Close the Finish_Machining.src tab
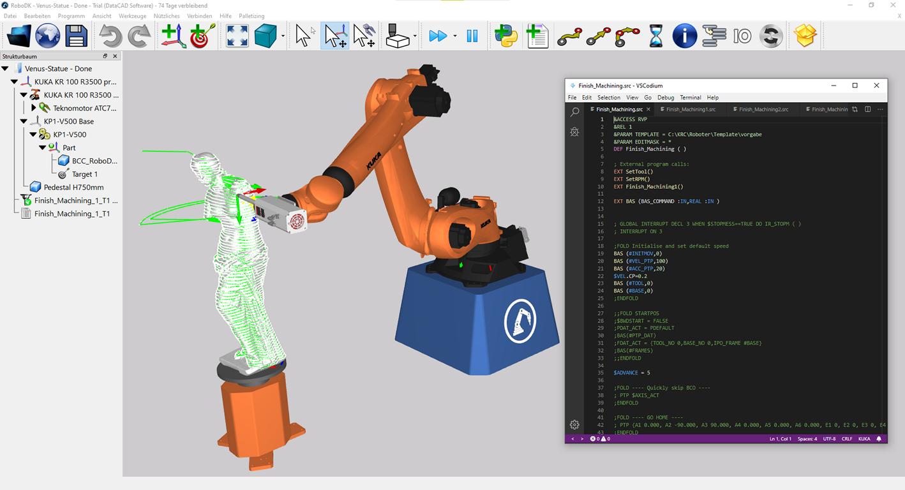 (x=648, y=109)
